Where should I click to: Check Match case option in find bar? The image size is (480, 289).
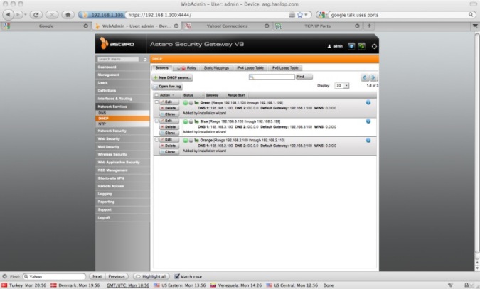(x=178, y=276)
